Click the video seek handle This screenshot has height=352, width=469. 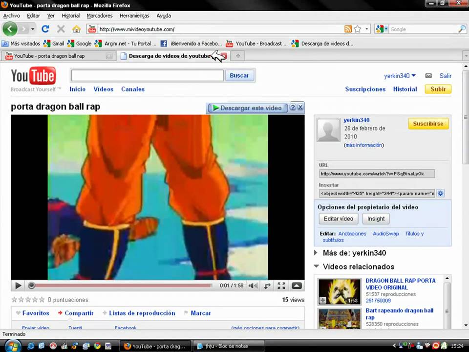pos(31,286)
